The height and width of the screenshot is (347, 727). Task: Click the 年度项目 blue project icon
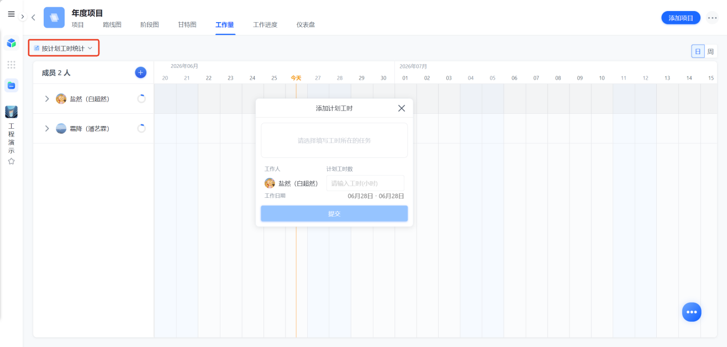54,17
